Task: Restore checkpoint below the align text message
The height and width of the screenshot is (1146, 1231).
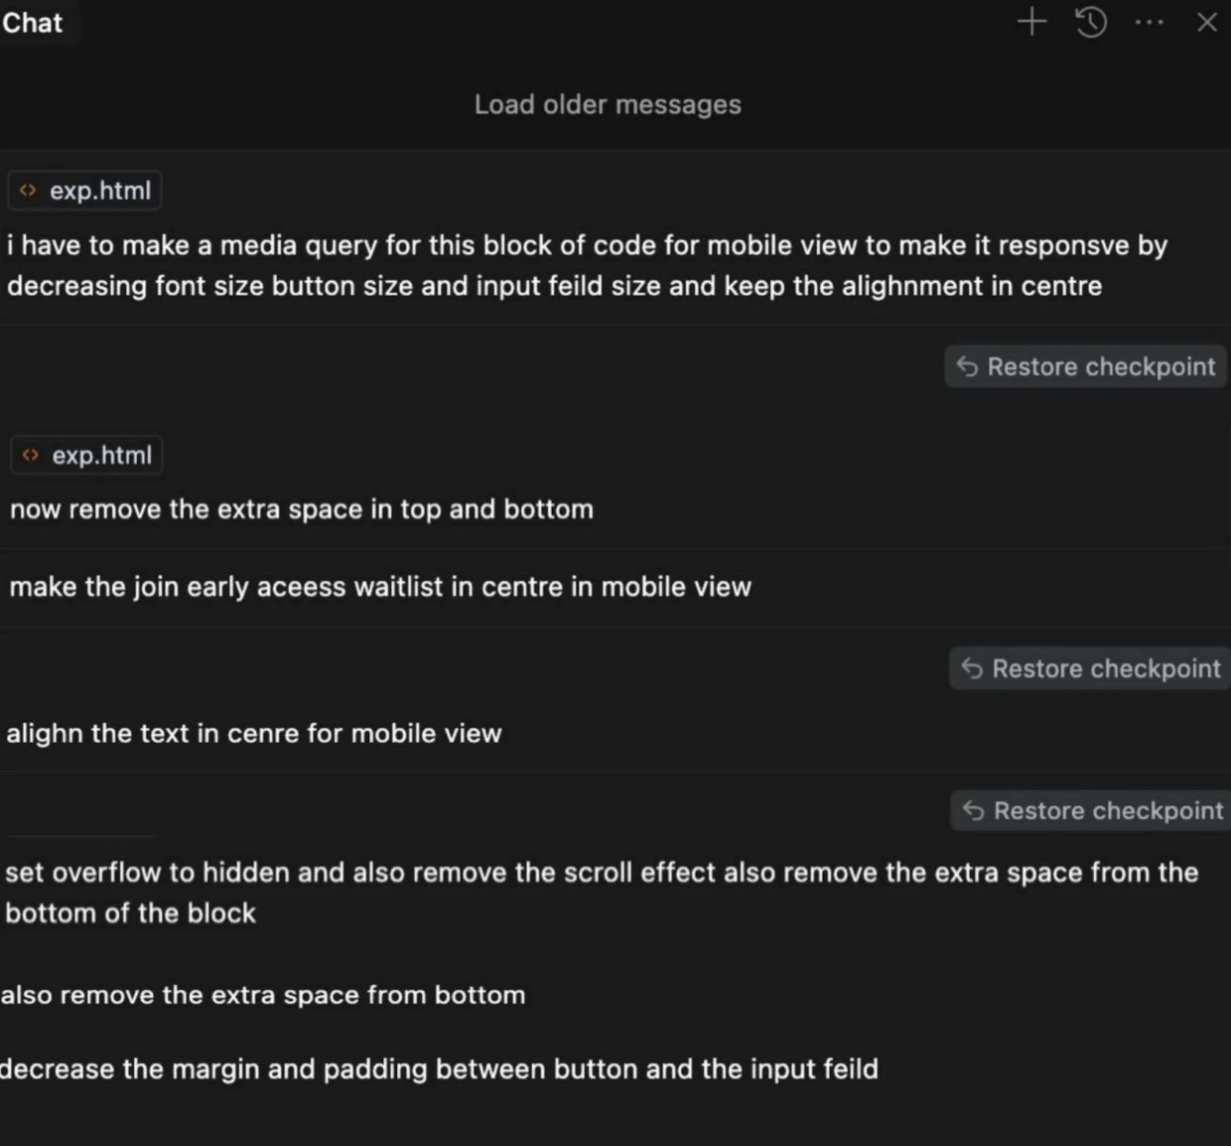Action: pos(1089,810)
